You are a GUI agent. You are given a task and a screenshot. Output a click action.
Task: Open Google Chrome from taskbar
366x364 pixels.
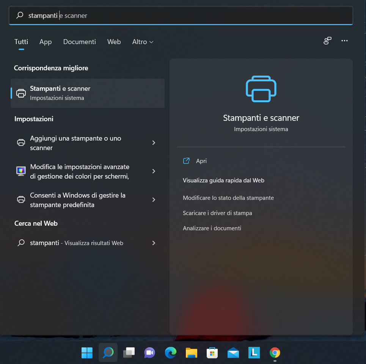275,353
